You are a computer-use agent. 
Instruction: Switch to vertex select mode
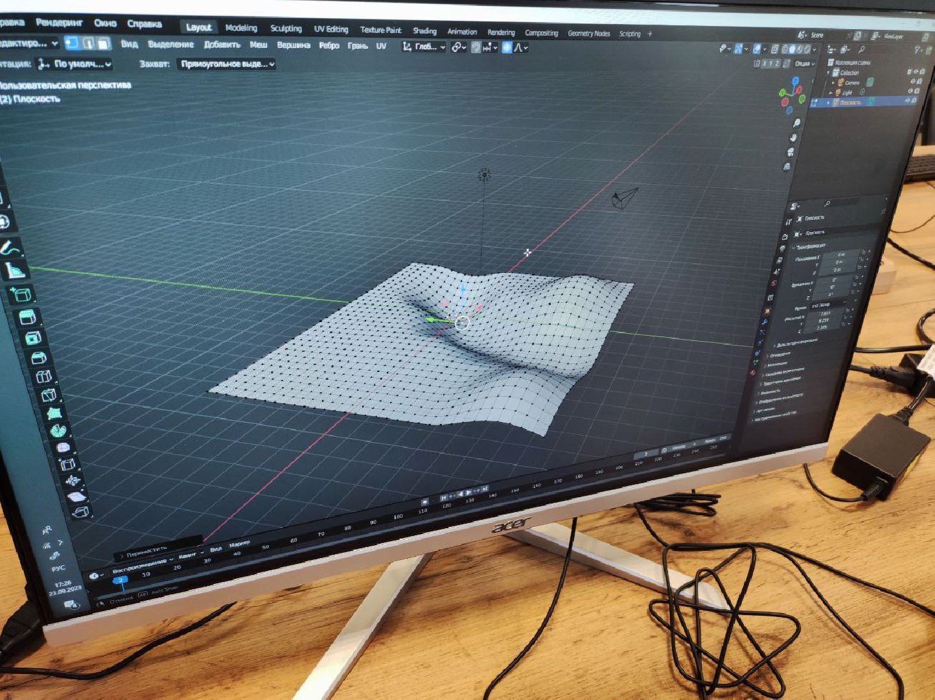pyautogui.click(x=72, y=43)
